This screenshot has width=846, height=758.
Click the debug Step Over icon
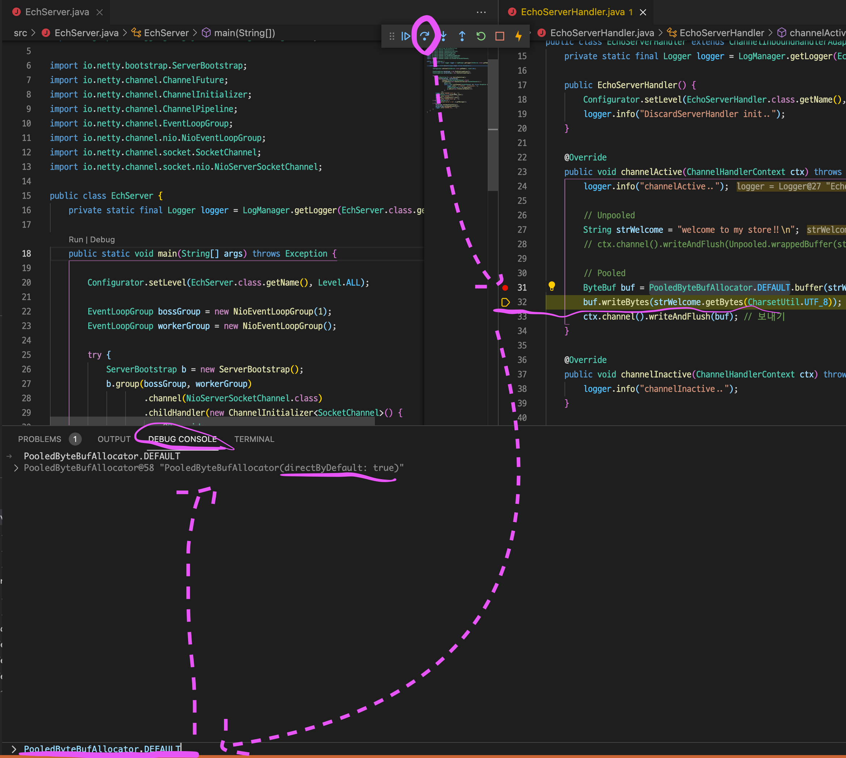pos(425,36)
